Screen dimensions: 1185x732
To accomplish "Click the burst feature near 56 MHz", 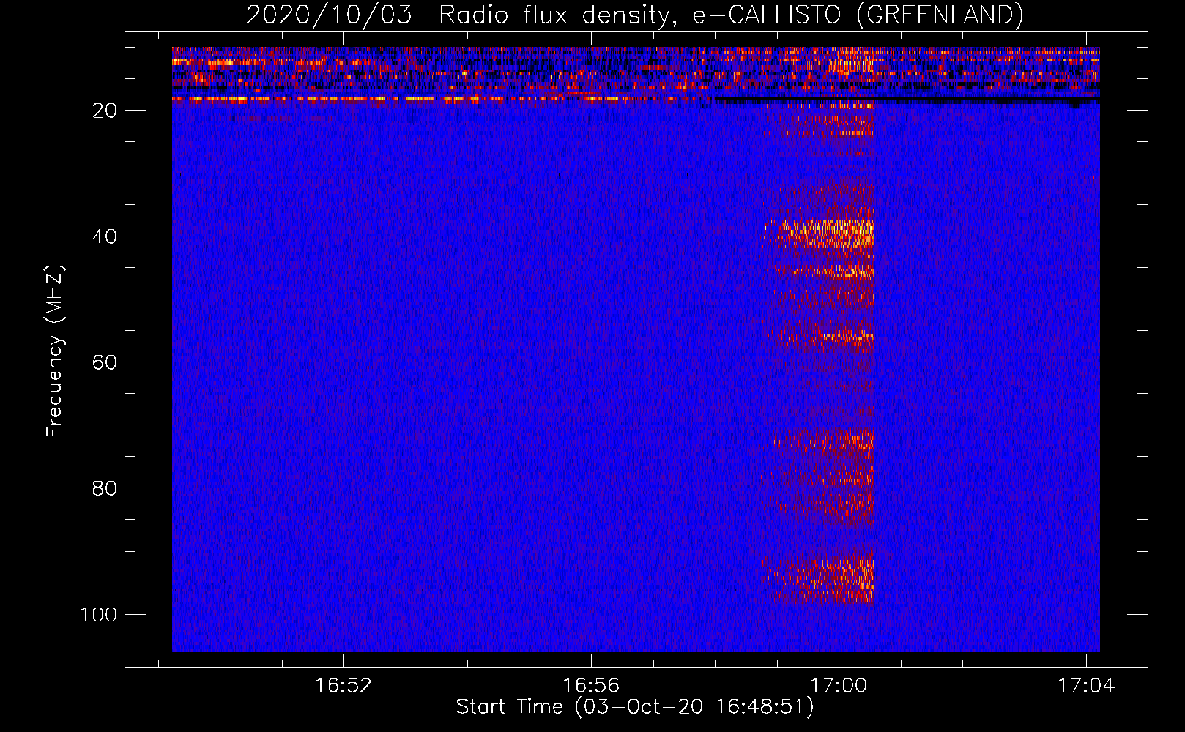I will (824, 337).
